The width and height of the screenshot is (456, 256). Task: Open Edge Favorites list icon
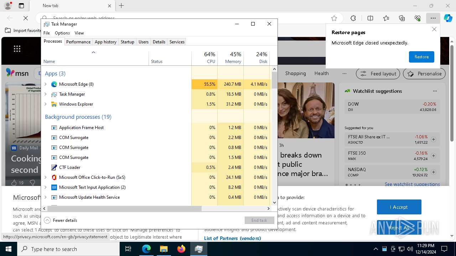tap(386, 18)
